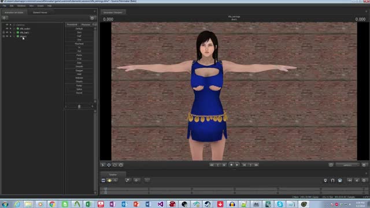Play the shot in the viewport
The image size is (370, 208).
pos(237,165)
